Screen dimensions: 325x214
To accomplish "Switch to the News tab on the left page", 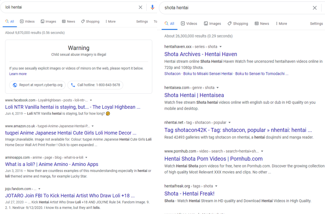I will [69, 22].
